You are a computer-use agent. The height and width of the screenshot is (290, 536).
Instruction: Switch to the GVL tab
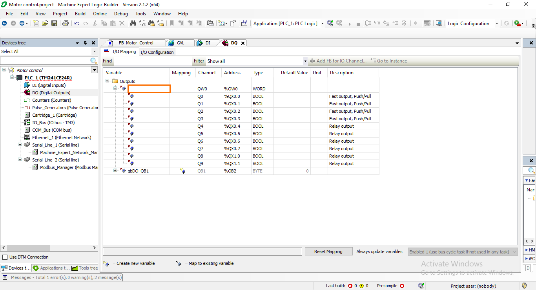180,43
